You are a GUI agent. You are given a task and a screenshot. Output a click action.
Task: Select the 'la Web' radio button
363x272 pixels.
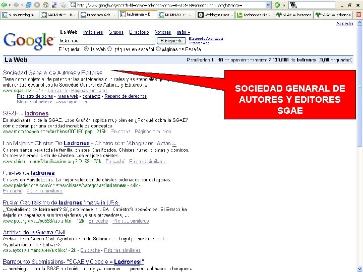point(86,49)
